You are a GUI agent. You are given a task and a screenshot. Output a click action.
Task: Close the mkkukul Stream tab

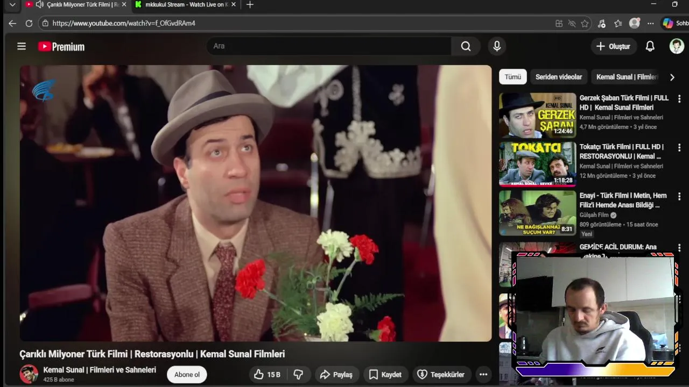[x=235, y=4]
